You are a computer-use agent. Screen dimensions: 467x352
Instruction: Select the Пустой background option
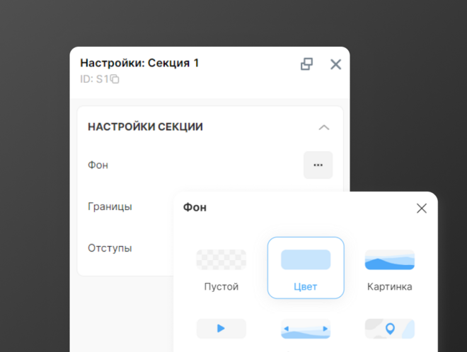click(x=221, y=270)
